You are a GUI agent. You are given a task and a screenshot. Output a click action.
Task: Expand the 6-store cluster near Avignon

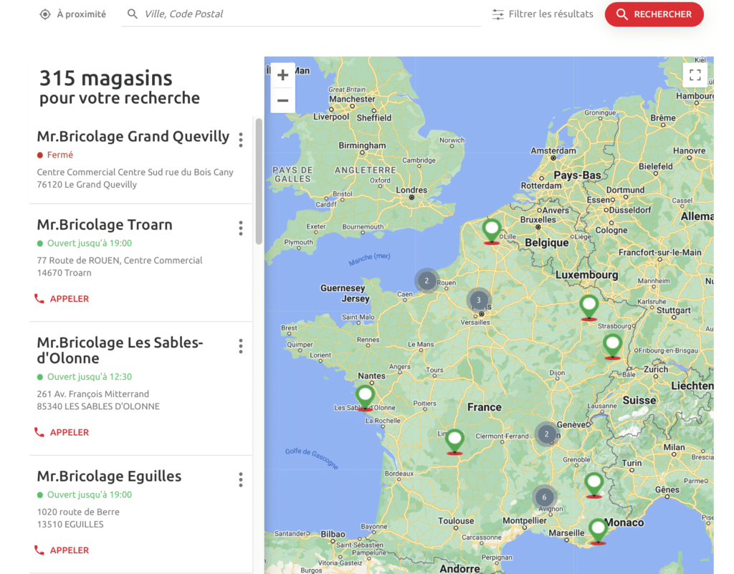544,497
